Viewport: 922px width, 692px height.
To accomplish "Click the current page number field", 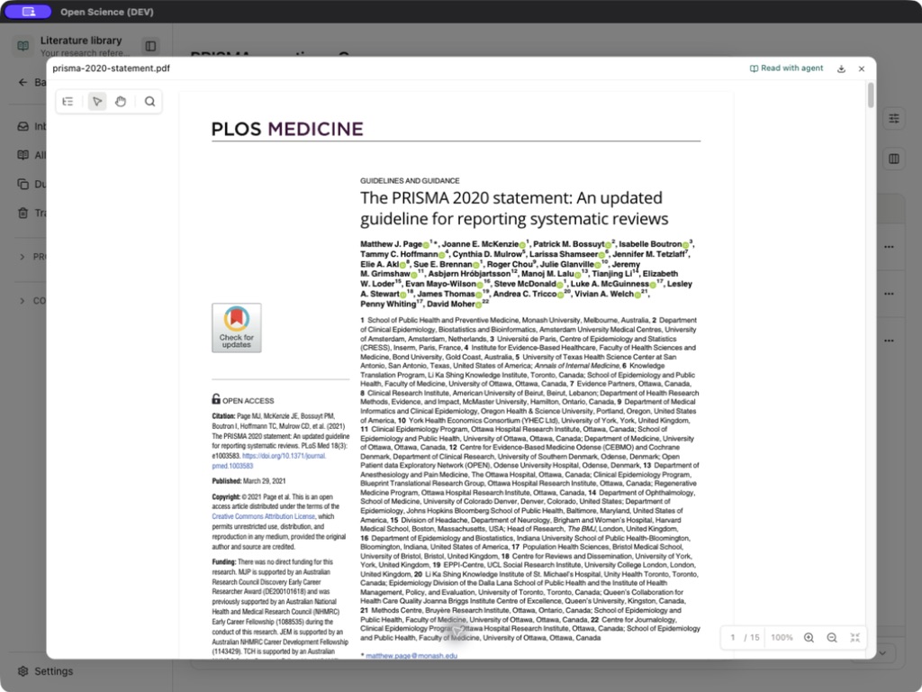I will coord(733,637).
